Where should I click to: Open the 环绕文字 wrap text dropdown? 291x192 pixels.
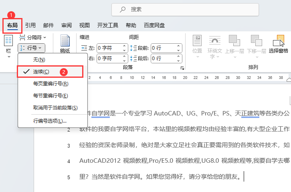[214, 47]
